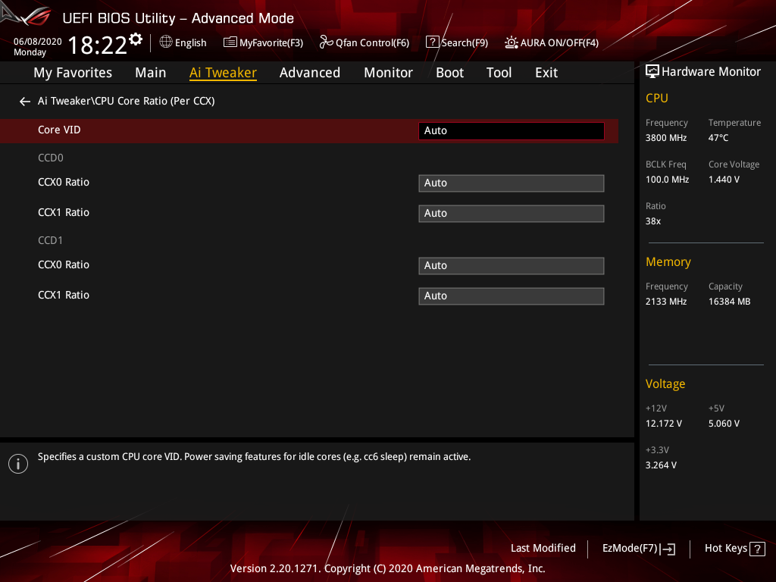Click the MyFavorite list icon
The height and width of the screenshot is (582, 776).
pos(230,42)
